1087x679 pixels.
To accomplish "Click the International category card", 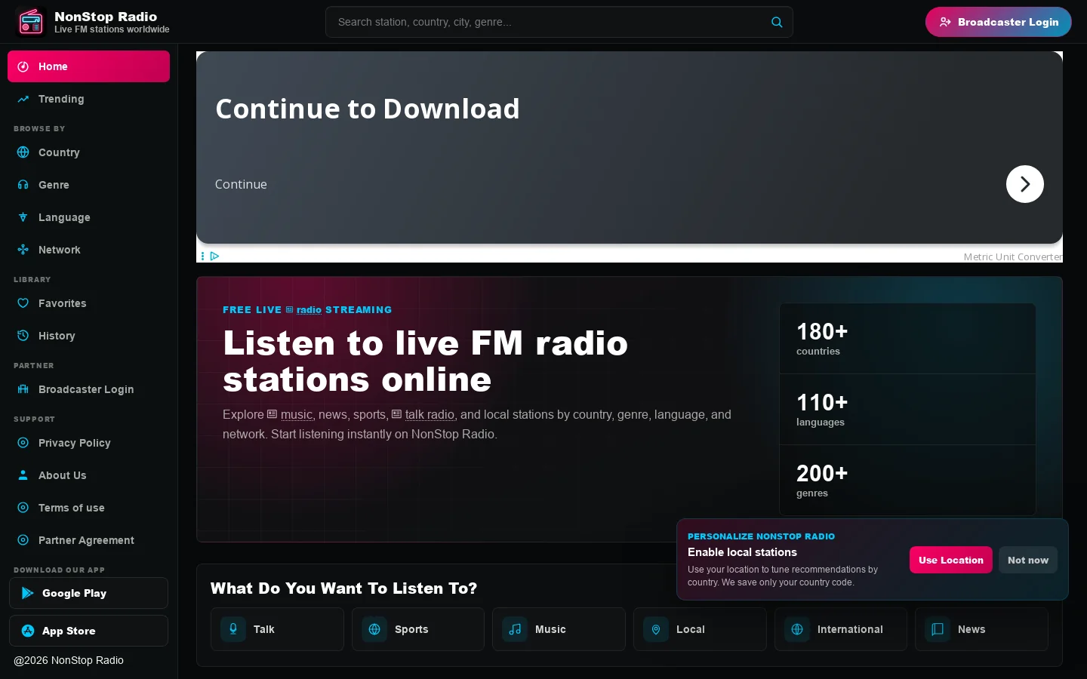I will tap(841, 629).
